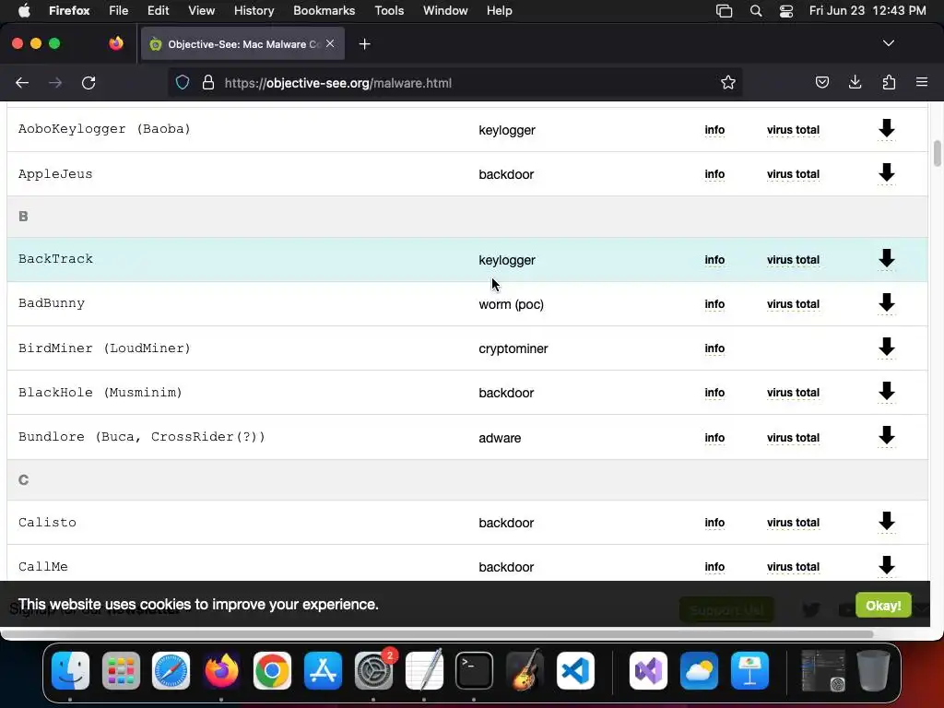This screenshot has width=944, height=708.
Task: Open GarageBand from the Dock
Action: 525,670
